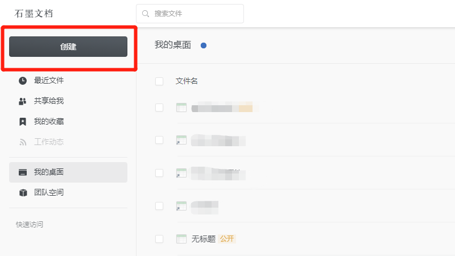Image resolution: width=455 pixels, height=256 pixels.
Task: Click the clock icon beside 最近文件
Action: point(23,81)
